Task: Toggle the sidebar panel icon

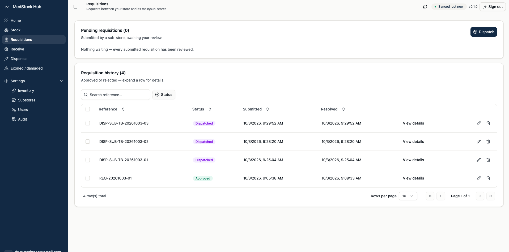Action: point(75,7)
